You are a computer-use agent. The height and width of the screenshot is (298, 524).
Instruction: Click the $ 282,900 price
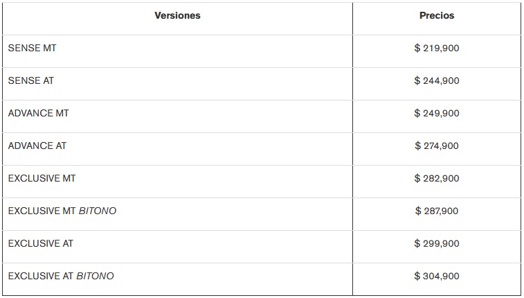click(x=437, y=179)
